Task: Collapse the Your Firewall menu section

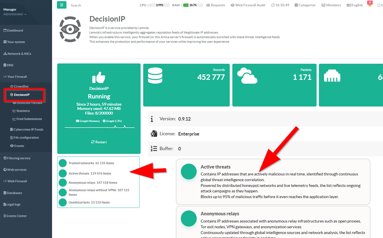Action: click(17, 77)
